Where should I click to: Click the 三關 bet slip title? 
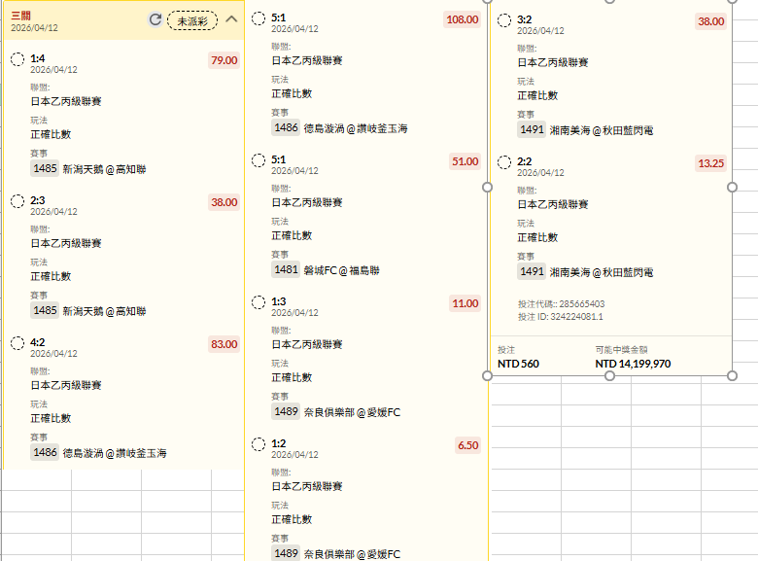click(21, 15)
